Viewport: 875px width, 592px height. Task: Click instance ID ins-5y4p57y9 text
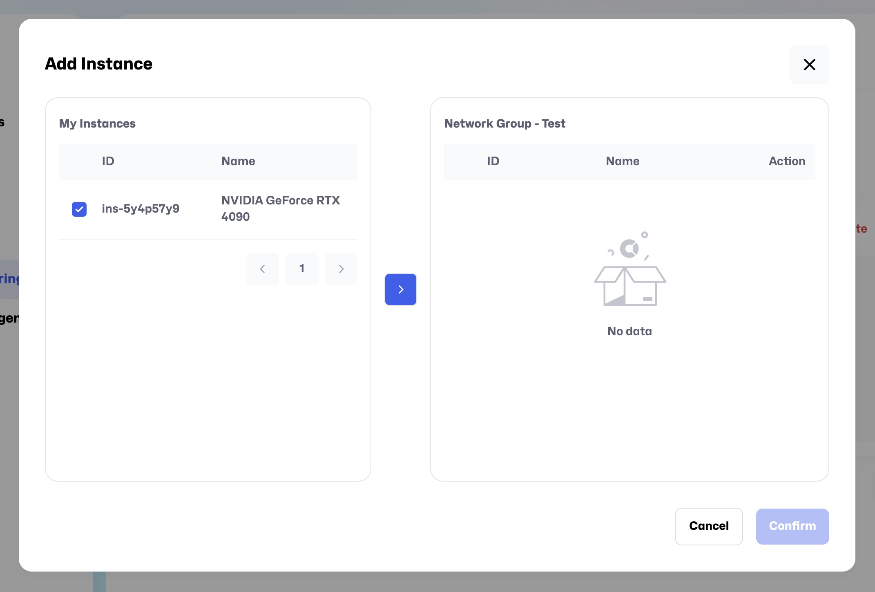pos(141,209)
